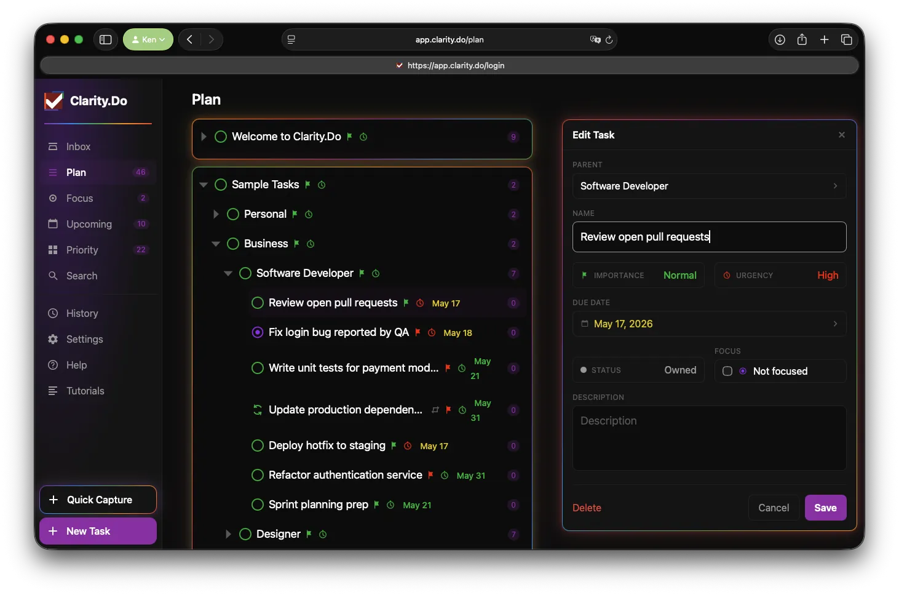Collapse the Sample Tasks group

(204, 185)
